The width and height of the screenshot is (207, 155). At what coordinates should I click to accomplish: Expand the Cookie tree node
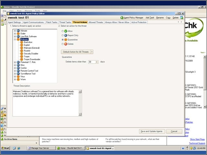(15, 68)
